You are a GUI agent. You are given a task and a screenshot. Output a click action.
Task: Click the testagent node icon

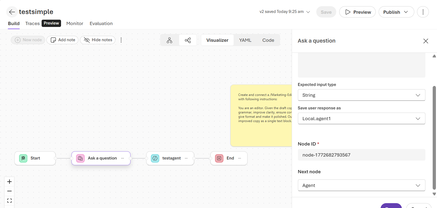point(155,158)
